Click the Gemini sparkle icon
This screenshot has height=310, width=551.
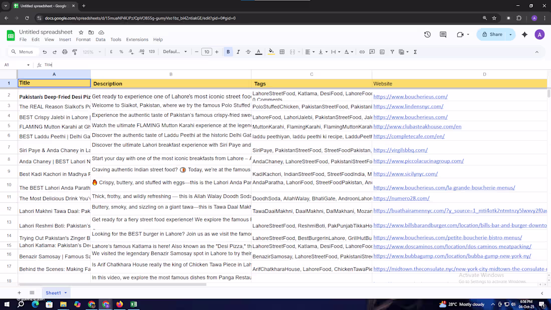coord(524,35)
